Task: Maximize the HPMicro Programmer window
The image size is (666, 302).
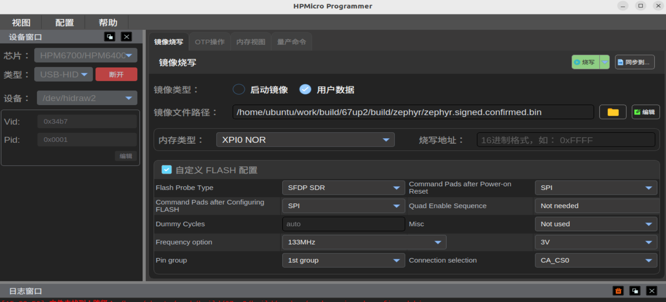Action: [x=640, y=6]
